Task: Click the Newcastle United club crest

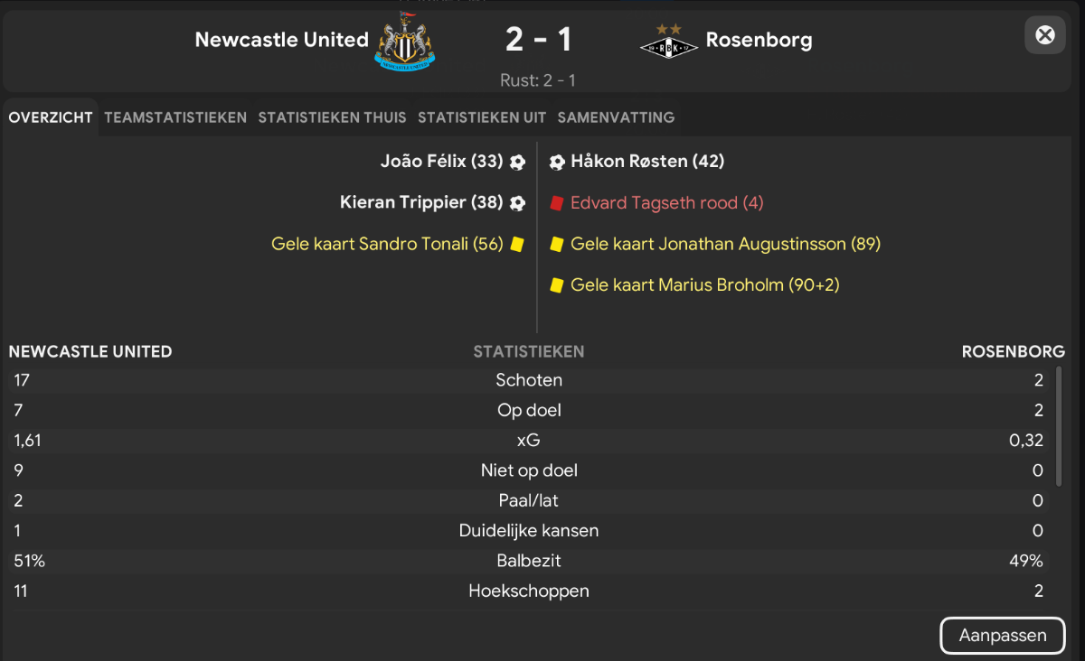Action: 405,41
